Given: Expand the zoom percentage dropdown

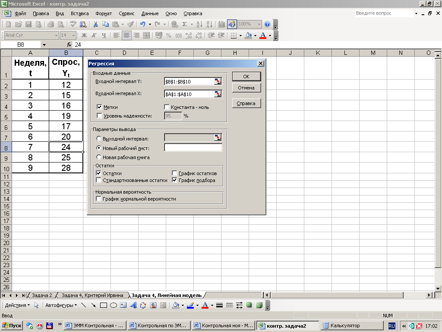Looking at the screenshot, I should coord(259,24).
